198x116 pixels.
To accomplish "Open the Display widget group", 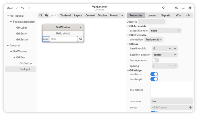I will point(102,15).
